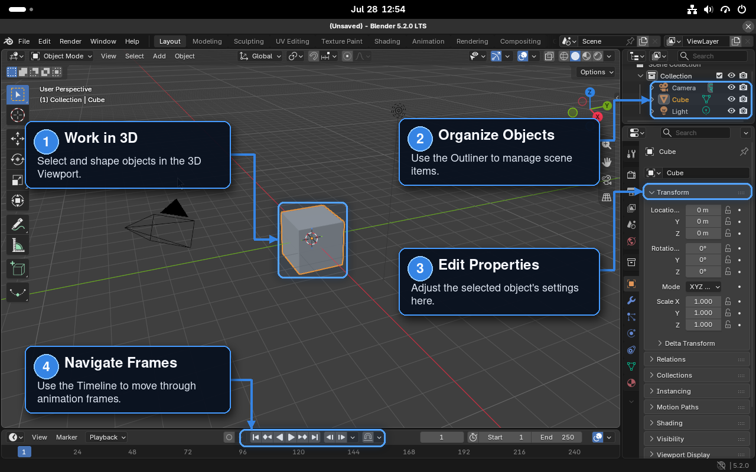Select the Rotate tool

coord(18,159)
